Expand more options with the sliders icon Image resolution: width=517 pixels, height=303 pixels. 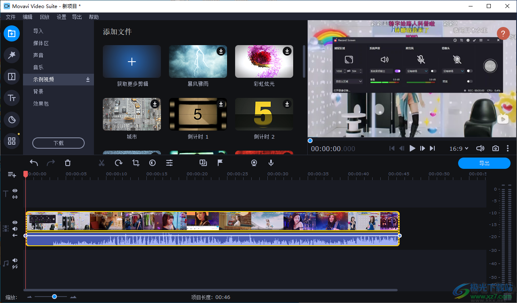click(x=169, y=163)
